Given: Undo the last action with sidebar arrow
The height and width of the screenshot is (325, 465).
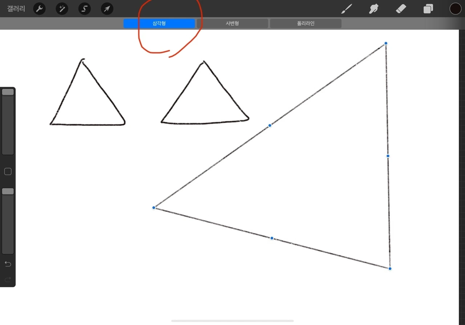Looking at the screenshot, I should (8, 264).
